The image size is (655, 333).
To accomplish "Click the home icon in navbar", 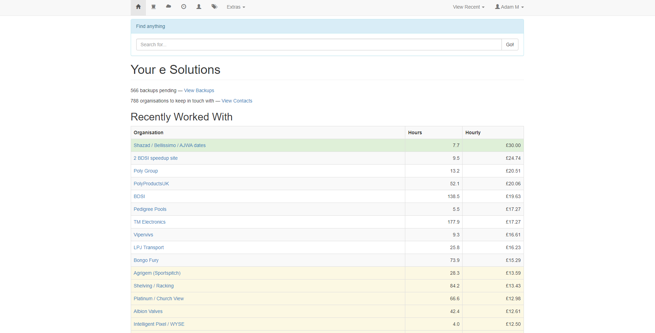I will click(138, 7).
